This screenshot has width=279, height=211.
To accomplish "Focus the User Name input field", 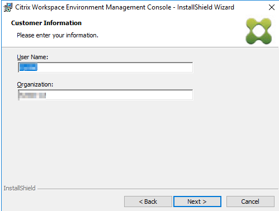I will coord(106,68).
